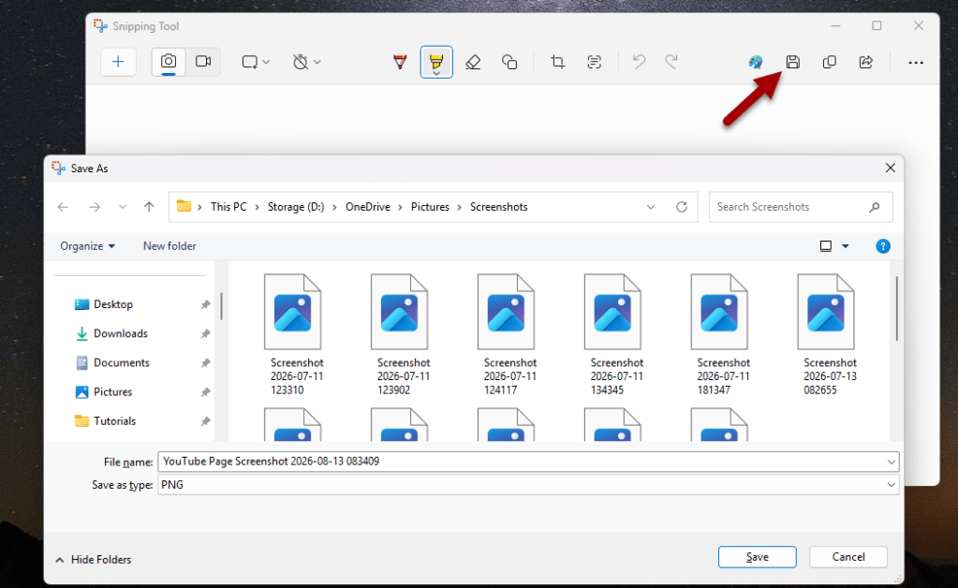The width and height of the screenshot is (958, 588).
Task: Open recent locations dropdown arrow
Action: (122, 207)
